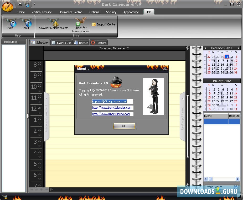The width and height of the screenshot is (243, 200).
Task: Open the pumpkin application menu button
Action: point(8,7)
